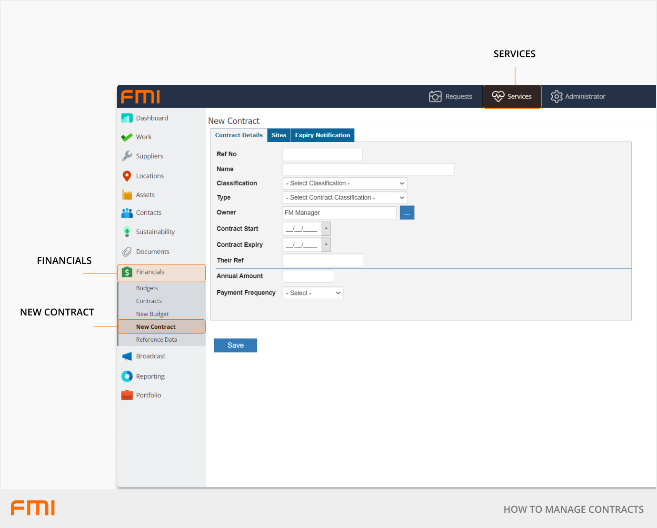
Task: Click the Ref No input field
Action: (x=322, y=154)
